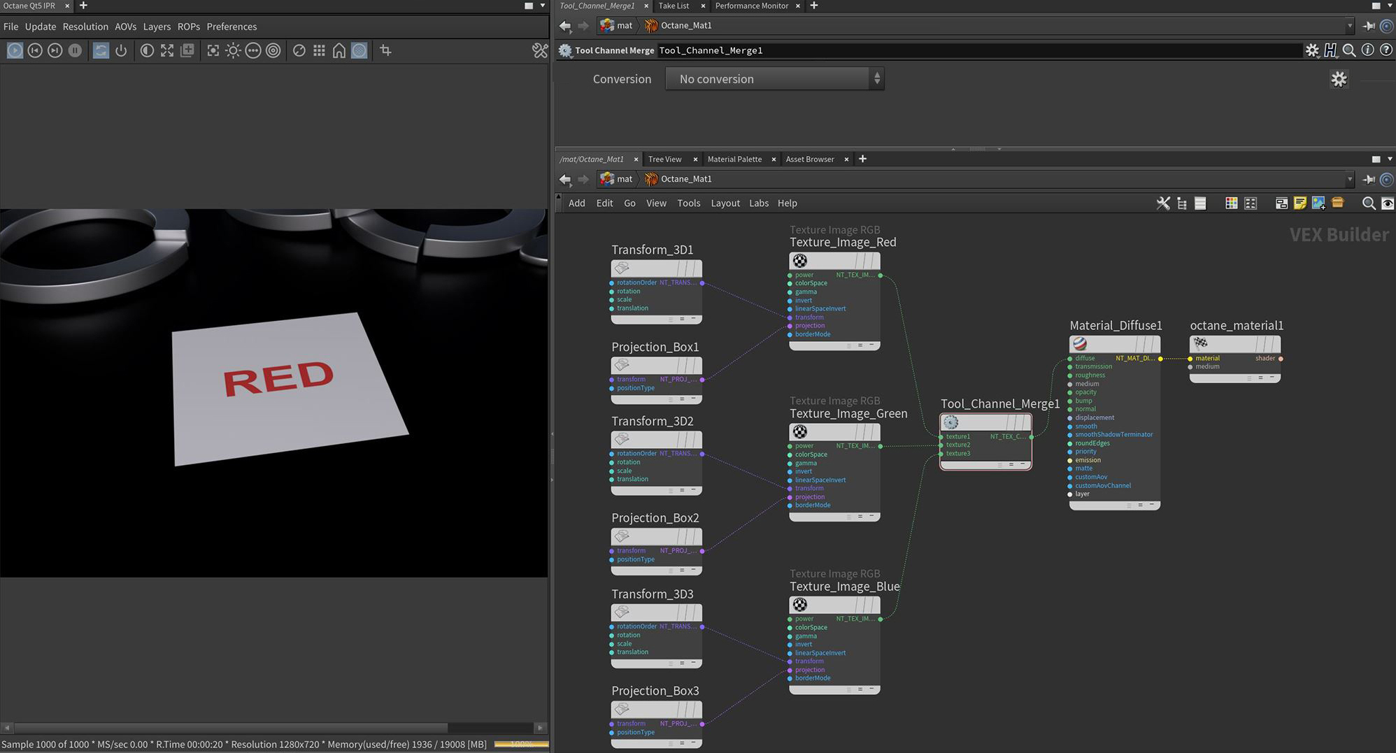Toggle the eye display options in network editor
The height and width of the screenshot is (753, 1396).
pyautogui.click(x=1387, y=203)
